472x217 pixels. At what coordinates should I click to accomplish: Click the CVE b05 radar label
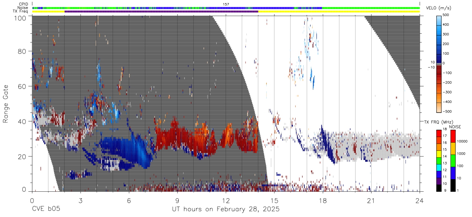[x=45, y=210]
